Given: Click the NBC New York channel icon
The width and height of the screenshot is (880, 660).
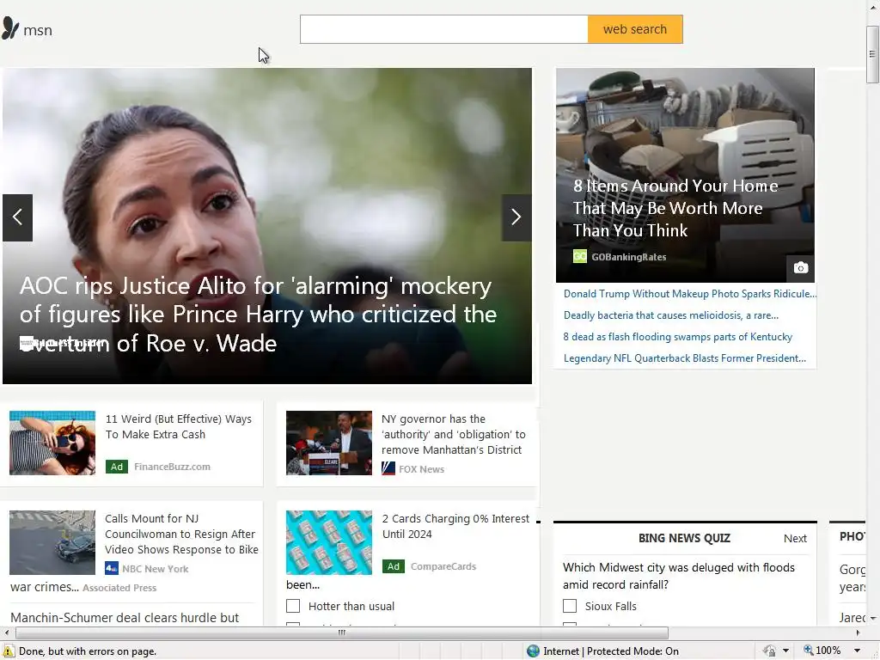Looking at the screenshot, I should coord(112,569).
